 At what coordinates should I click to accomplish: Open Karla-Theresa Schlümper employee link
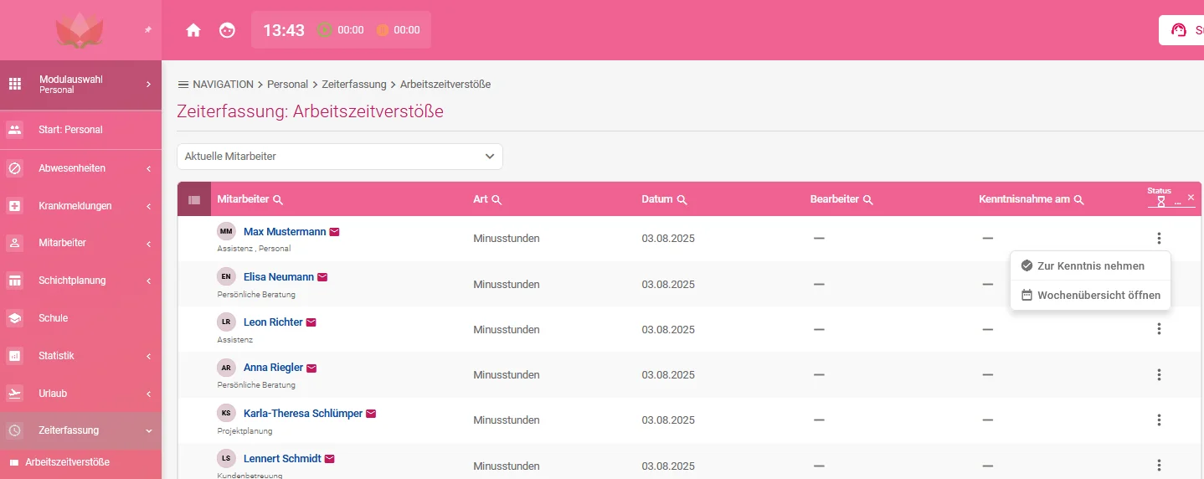pos(303,414)
